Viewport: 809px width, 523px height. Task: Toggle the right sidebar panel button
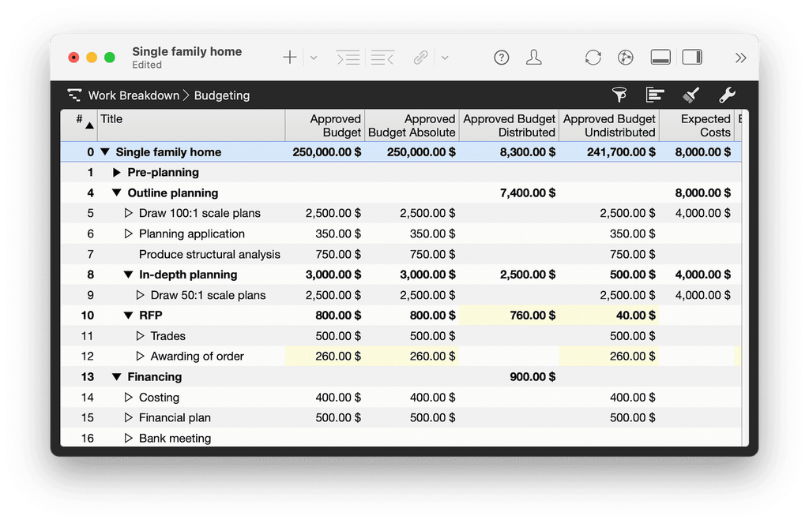(x=692, y=58)
